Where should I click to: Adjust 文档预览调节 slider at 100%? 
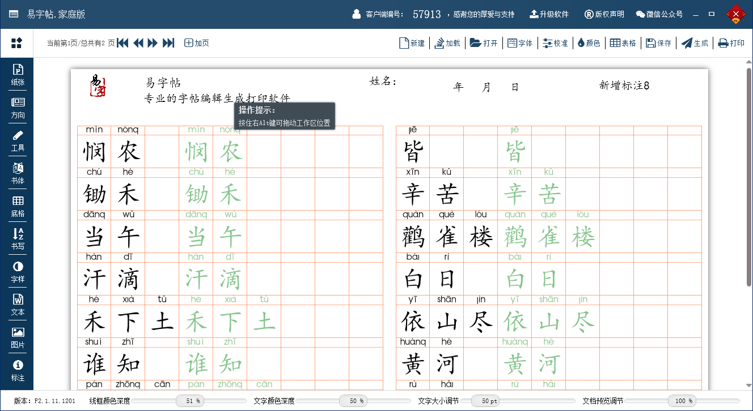point(682,401)
